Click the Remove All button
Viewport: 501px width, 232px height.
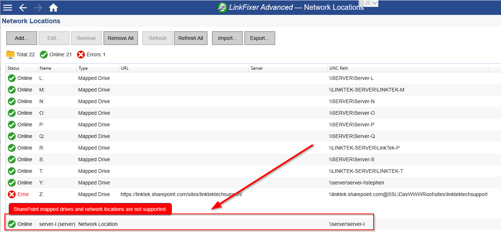pos(121,38)
